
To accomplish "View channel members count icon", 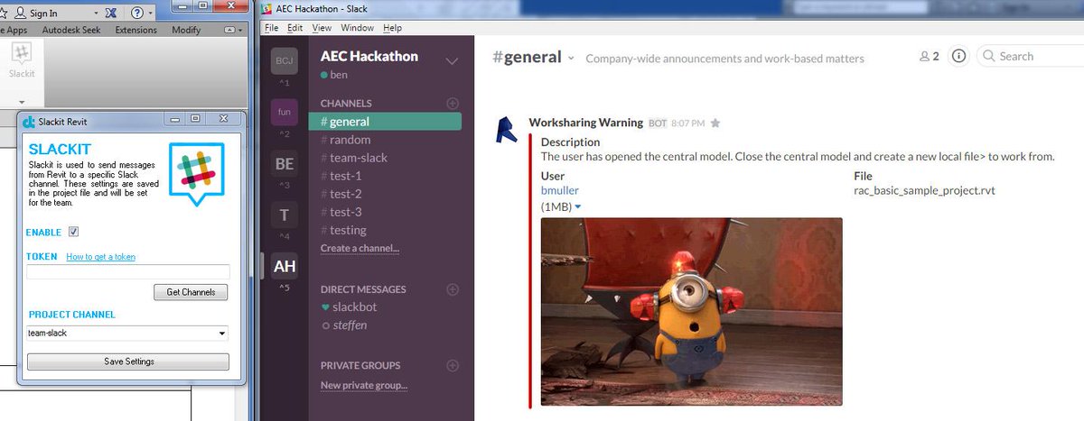I will [x=930, y=56].
